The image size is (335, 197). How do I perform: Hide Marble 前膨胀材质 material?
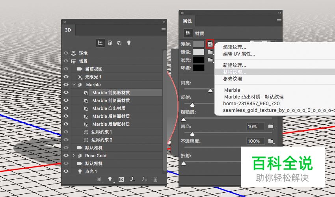tap(66, 93)
